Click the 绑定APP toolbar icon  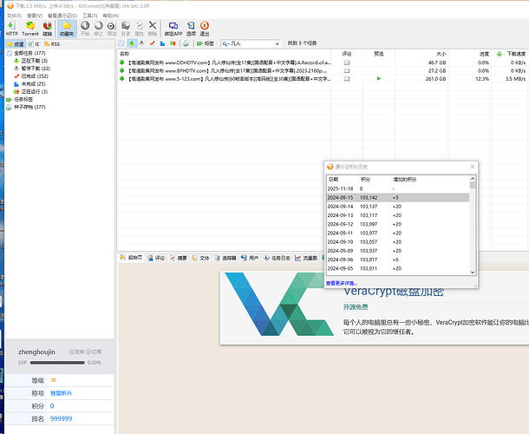(175, 26)
